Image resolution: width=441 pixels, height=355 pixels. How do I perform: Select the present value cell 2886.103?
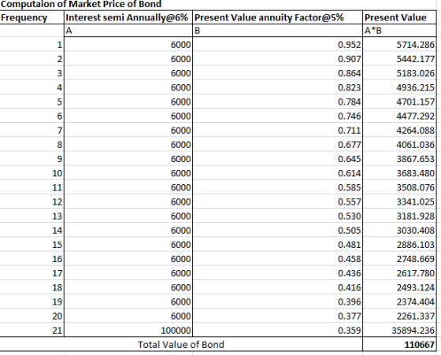pyautogui.click(x=400, y=245)
